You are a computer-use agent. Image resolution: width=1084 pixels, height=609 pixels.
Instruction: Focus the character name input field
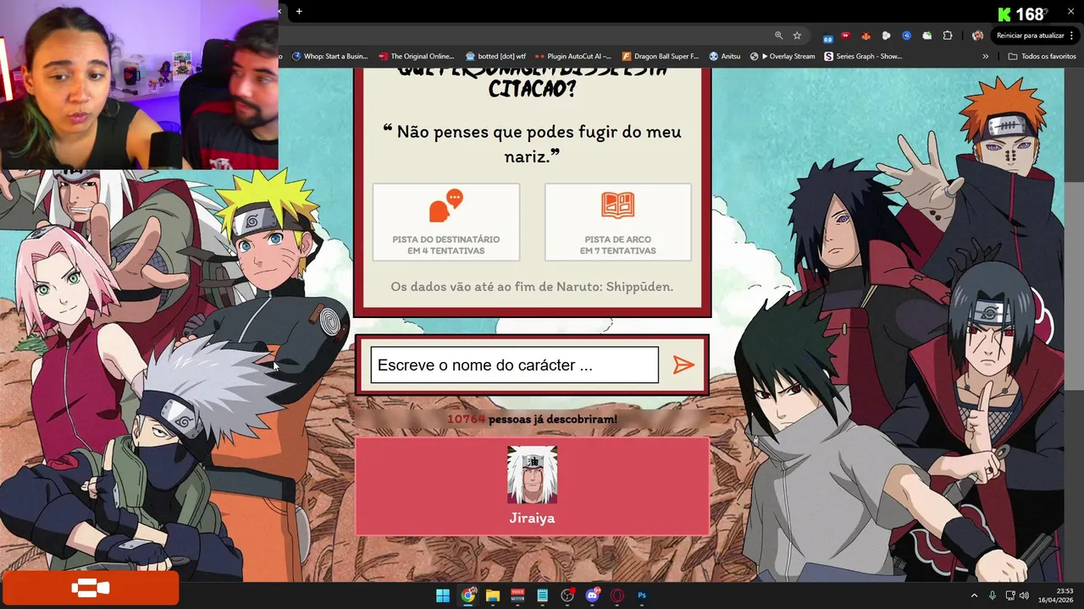[x=514, y=365]
